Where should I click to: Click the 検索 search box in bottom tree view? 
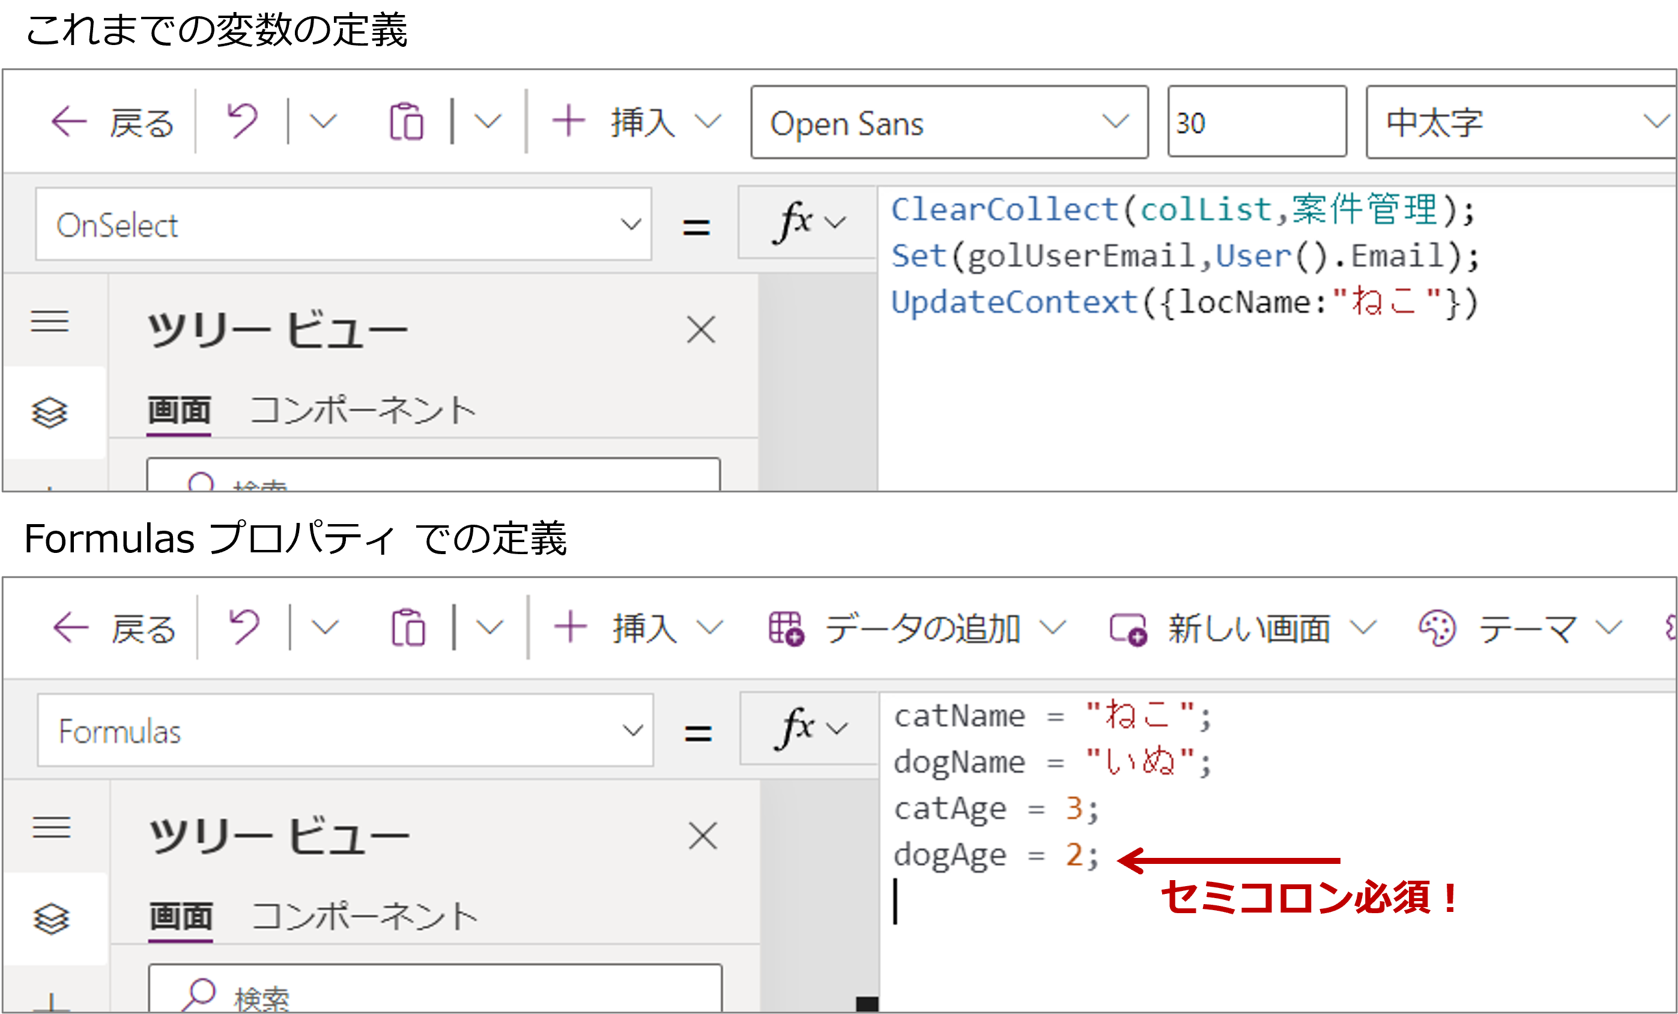point(435,988)
